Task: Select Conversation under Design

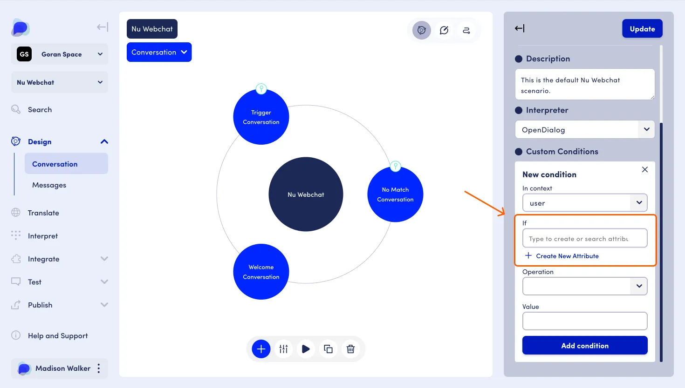Action: click(66, 164)
